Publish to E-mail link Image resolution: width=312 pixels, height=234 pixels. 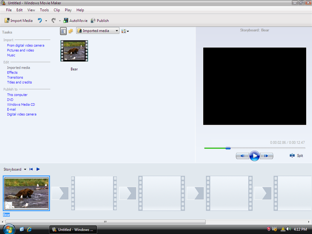(11, 110)
